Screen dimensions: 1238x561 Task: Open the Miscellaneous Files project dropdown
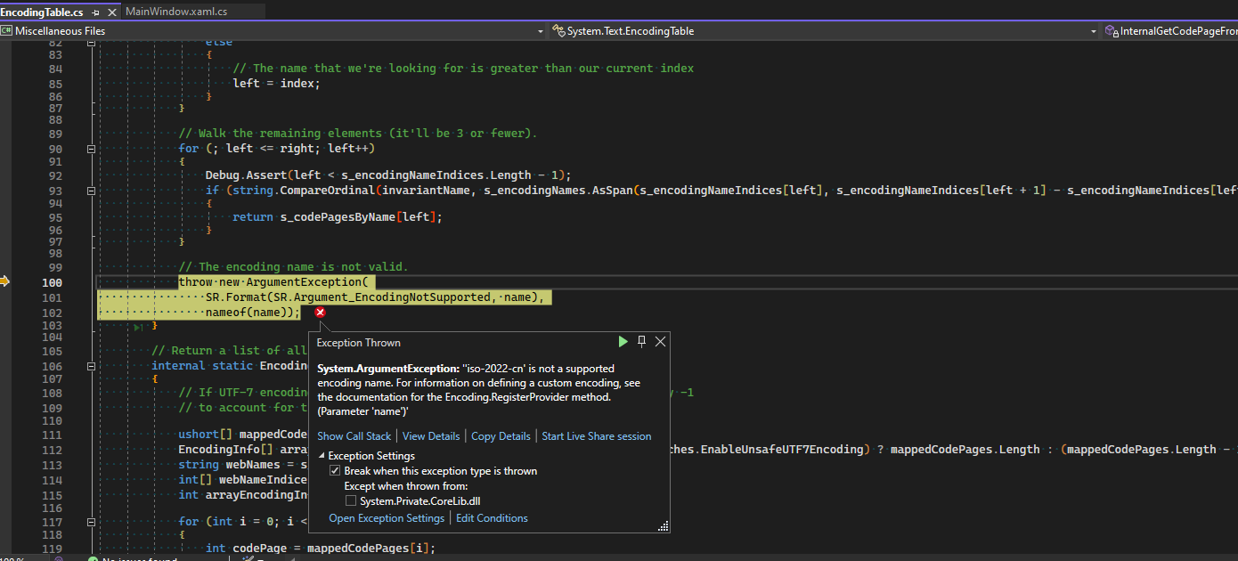(x=540, y=31)
